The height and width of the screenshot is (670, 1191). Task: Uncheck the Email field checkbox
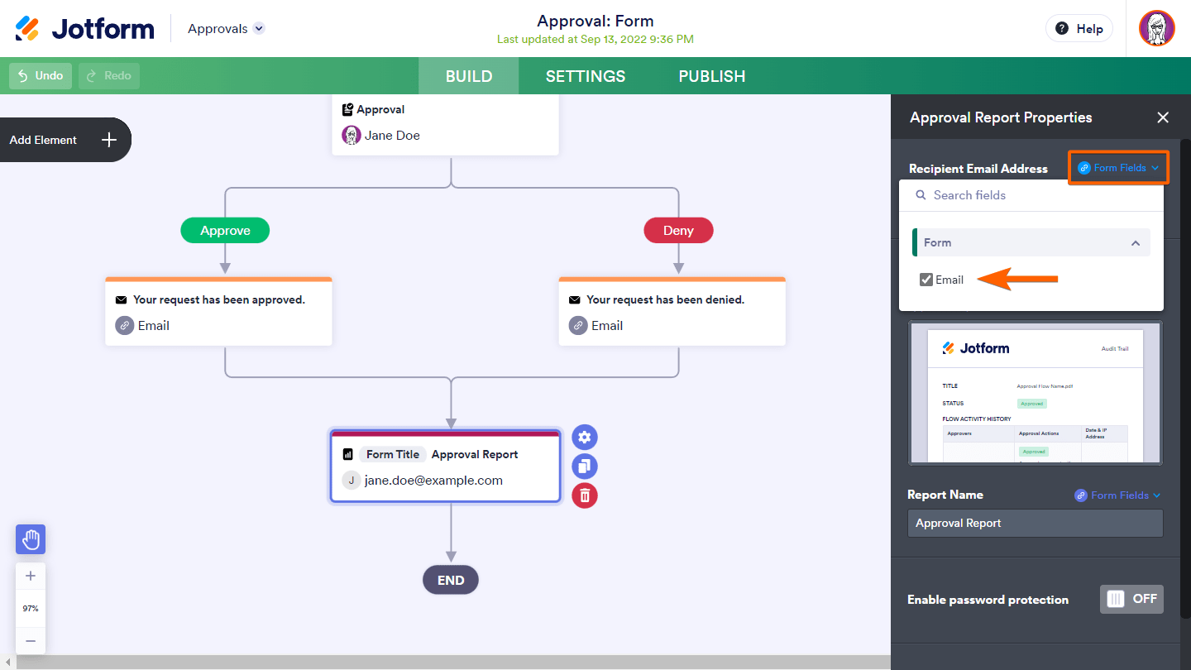tap(926, 280)
